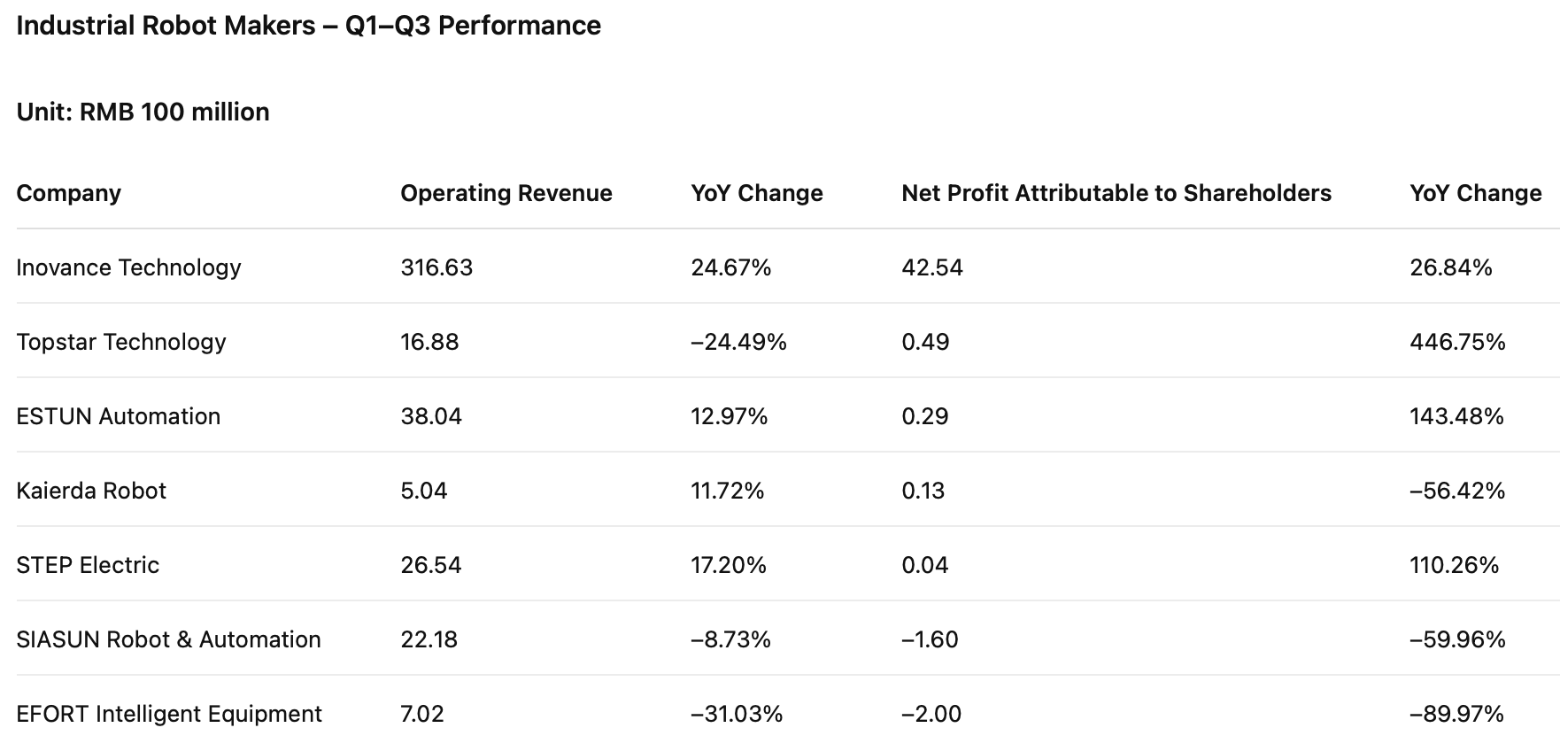Click YoY Change header beside Operating Revenue

click(x=756, y=193)
